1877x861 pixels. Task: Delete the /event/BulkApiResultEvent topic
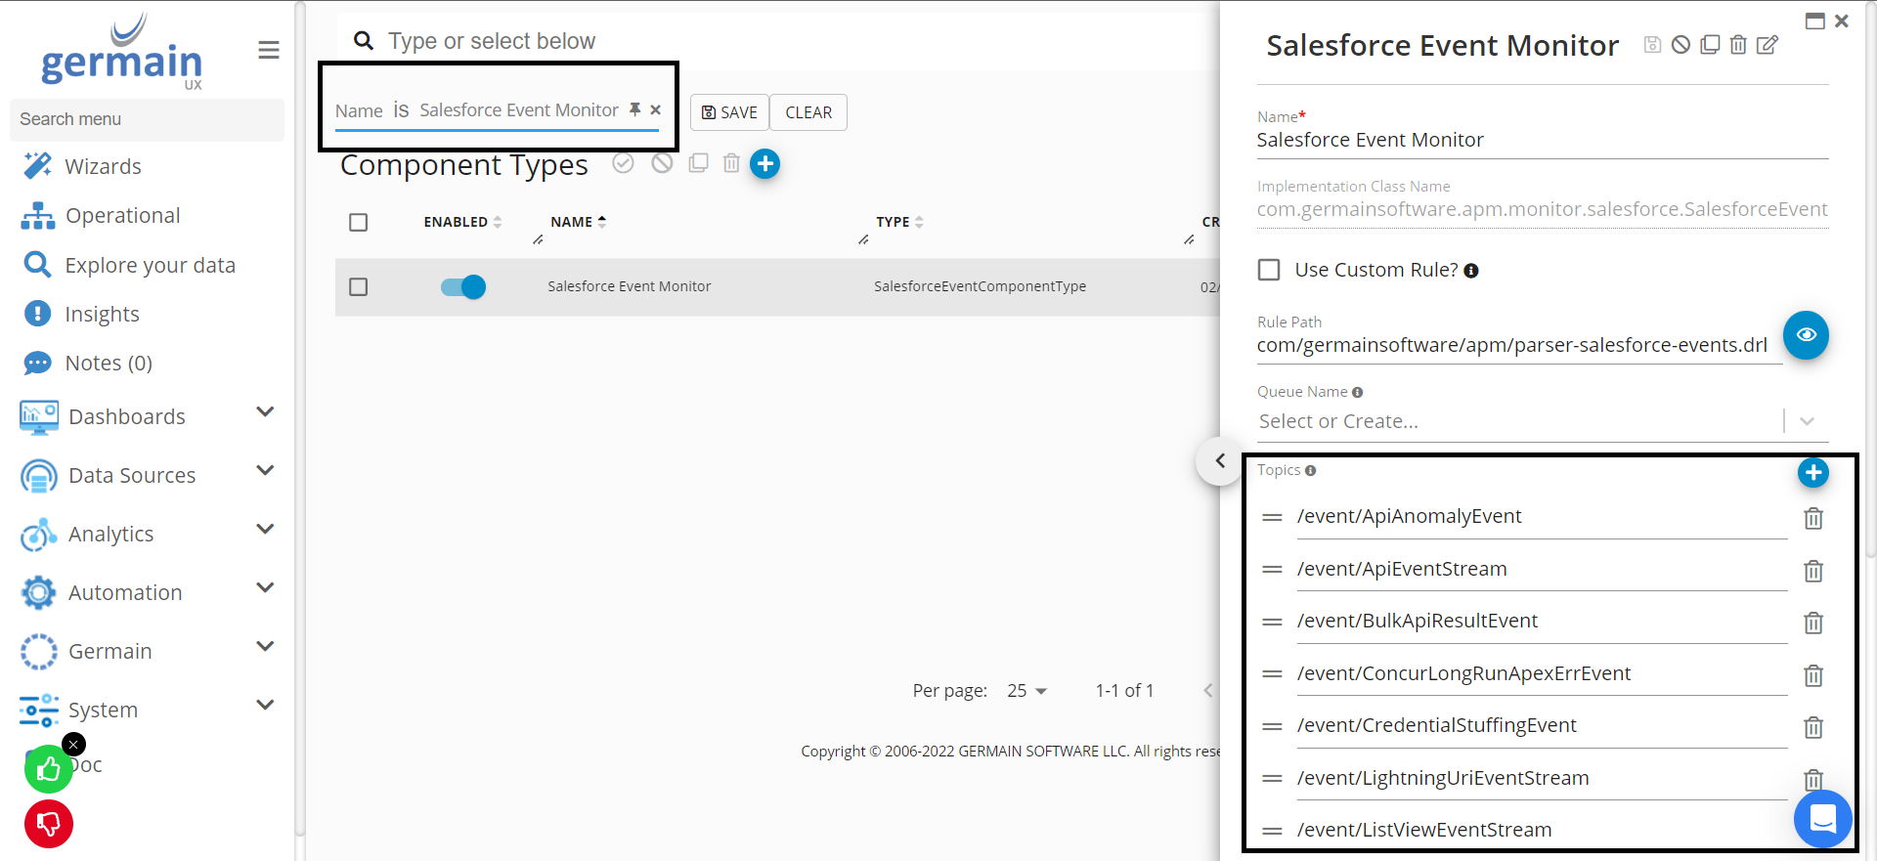coord(1812,624)
